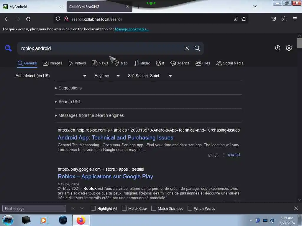Switch to the Images category
302x226 pixels.
52,63
